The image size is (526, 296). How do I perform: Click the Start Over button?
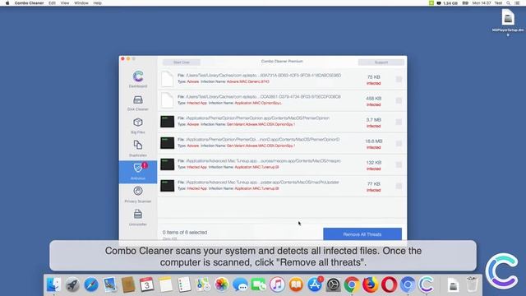[182, 62]
